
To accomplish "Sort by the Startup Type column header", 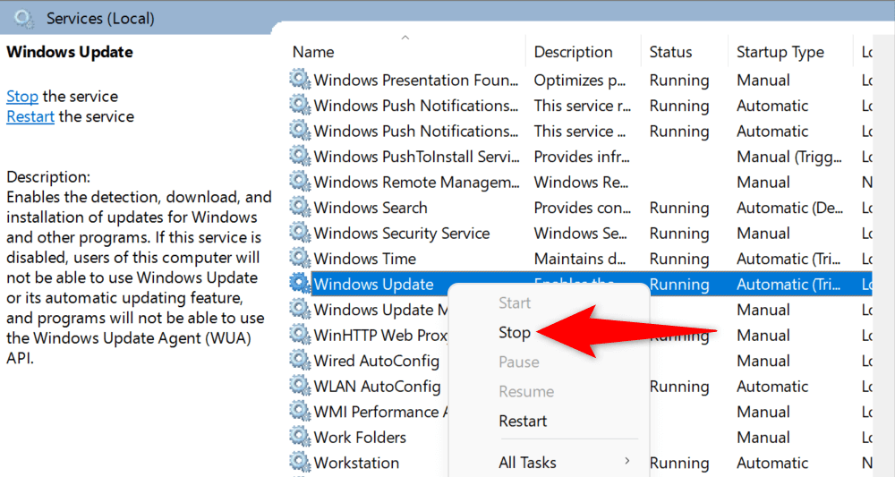I will click(x=780, y=52).
